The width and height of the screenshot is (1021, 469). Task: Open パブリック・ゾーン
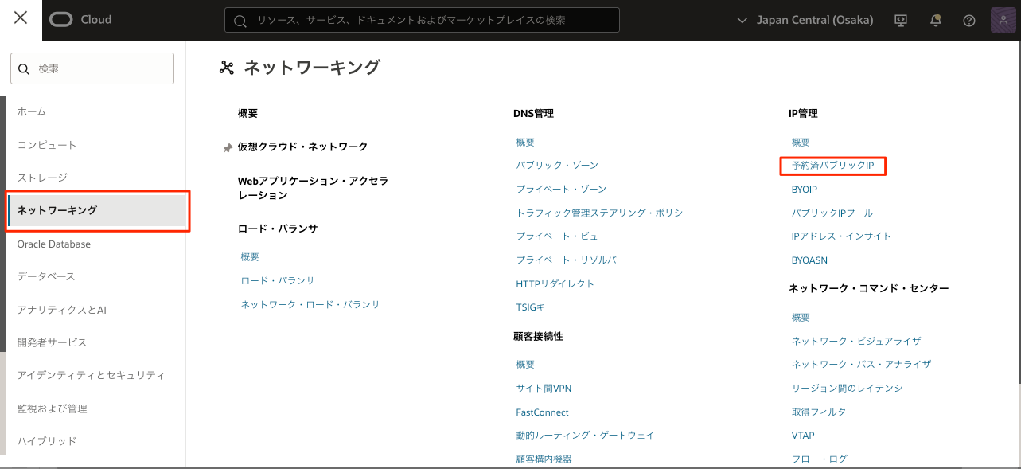(x=557, y=165)
